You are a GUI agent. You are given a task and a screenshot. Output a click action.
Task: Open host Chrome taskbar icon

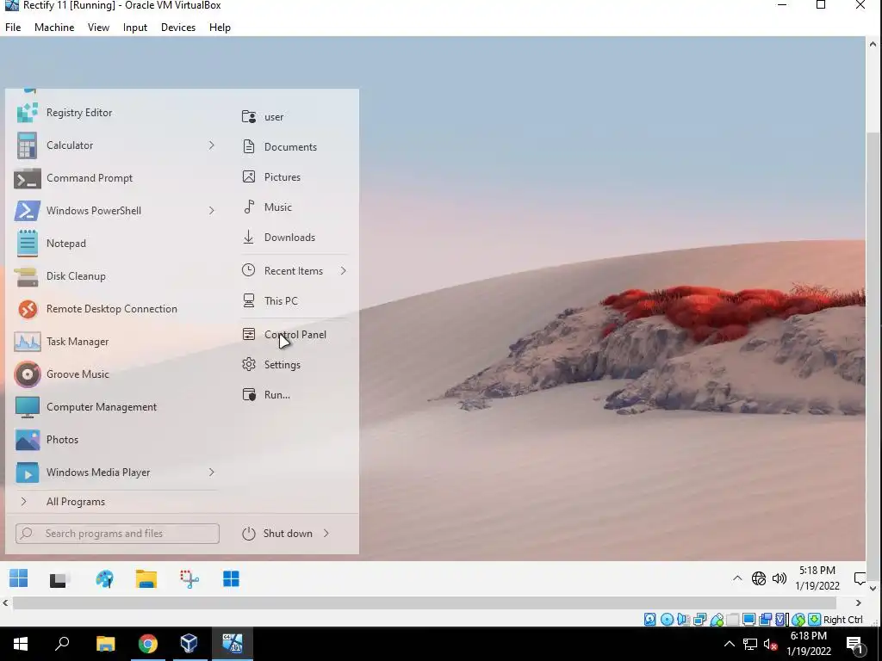(x=148, y=644)
